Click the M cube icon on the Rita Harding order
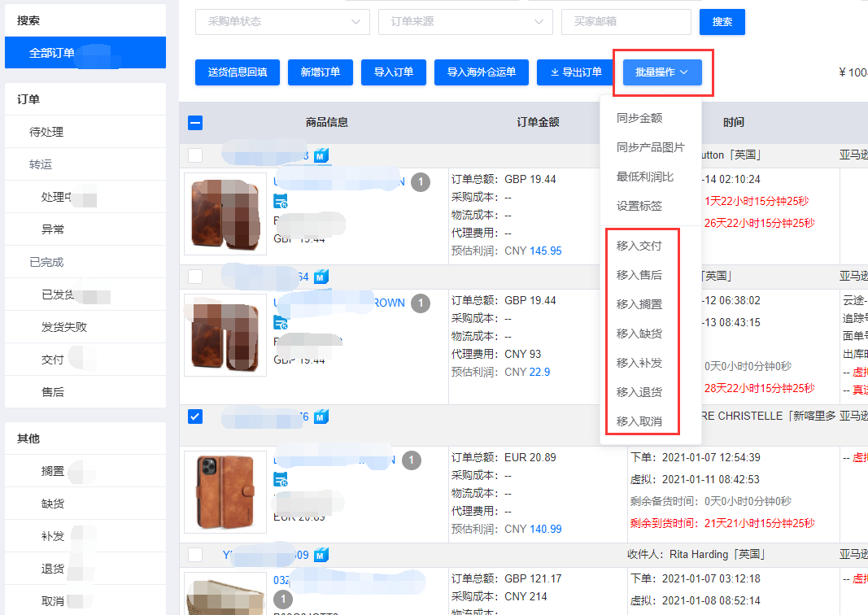This screenshot has height=615, width=868. coord(321,556)
